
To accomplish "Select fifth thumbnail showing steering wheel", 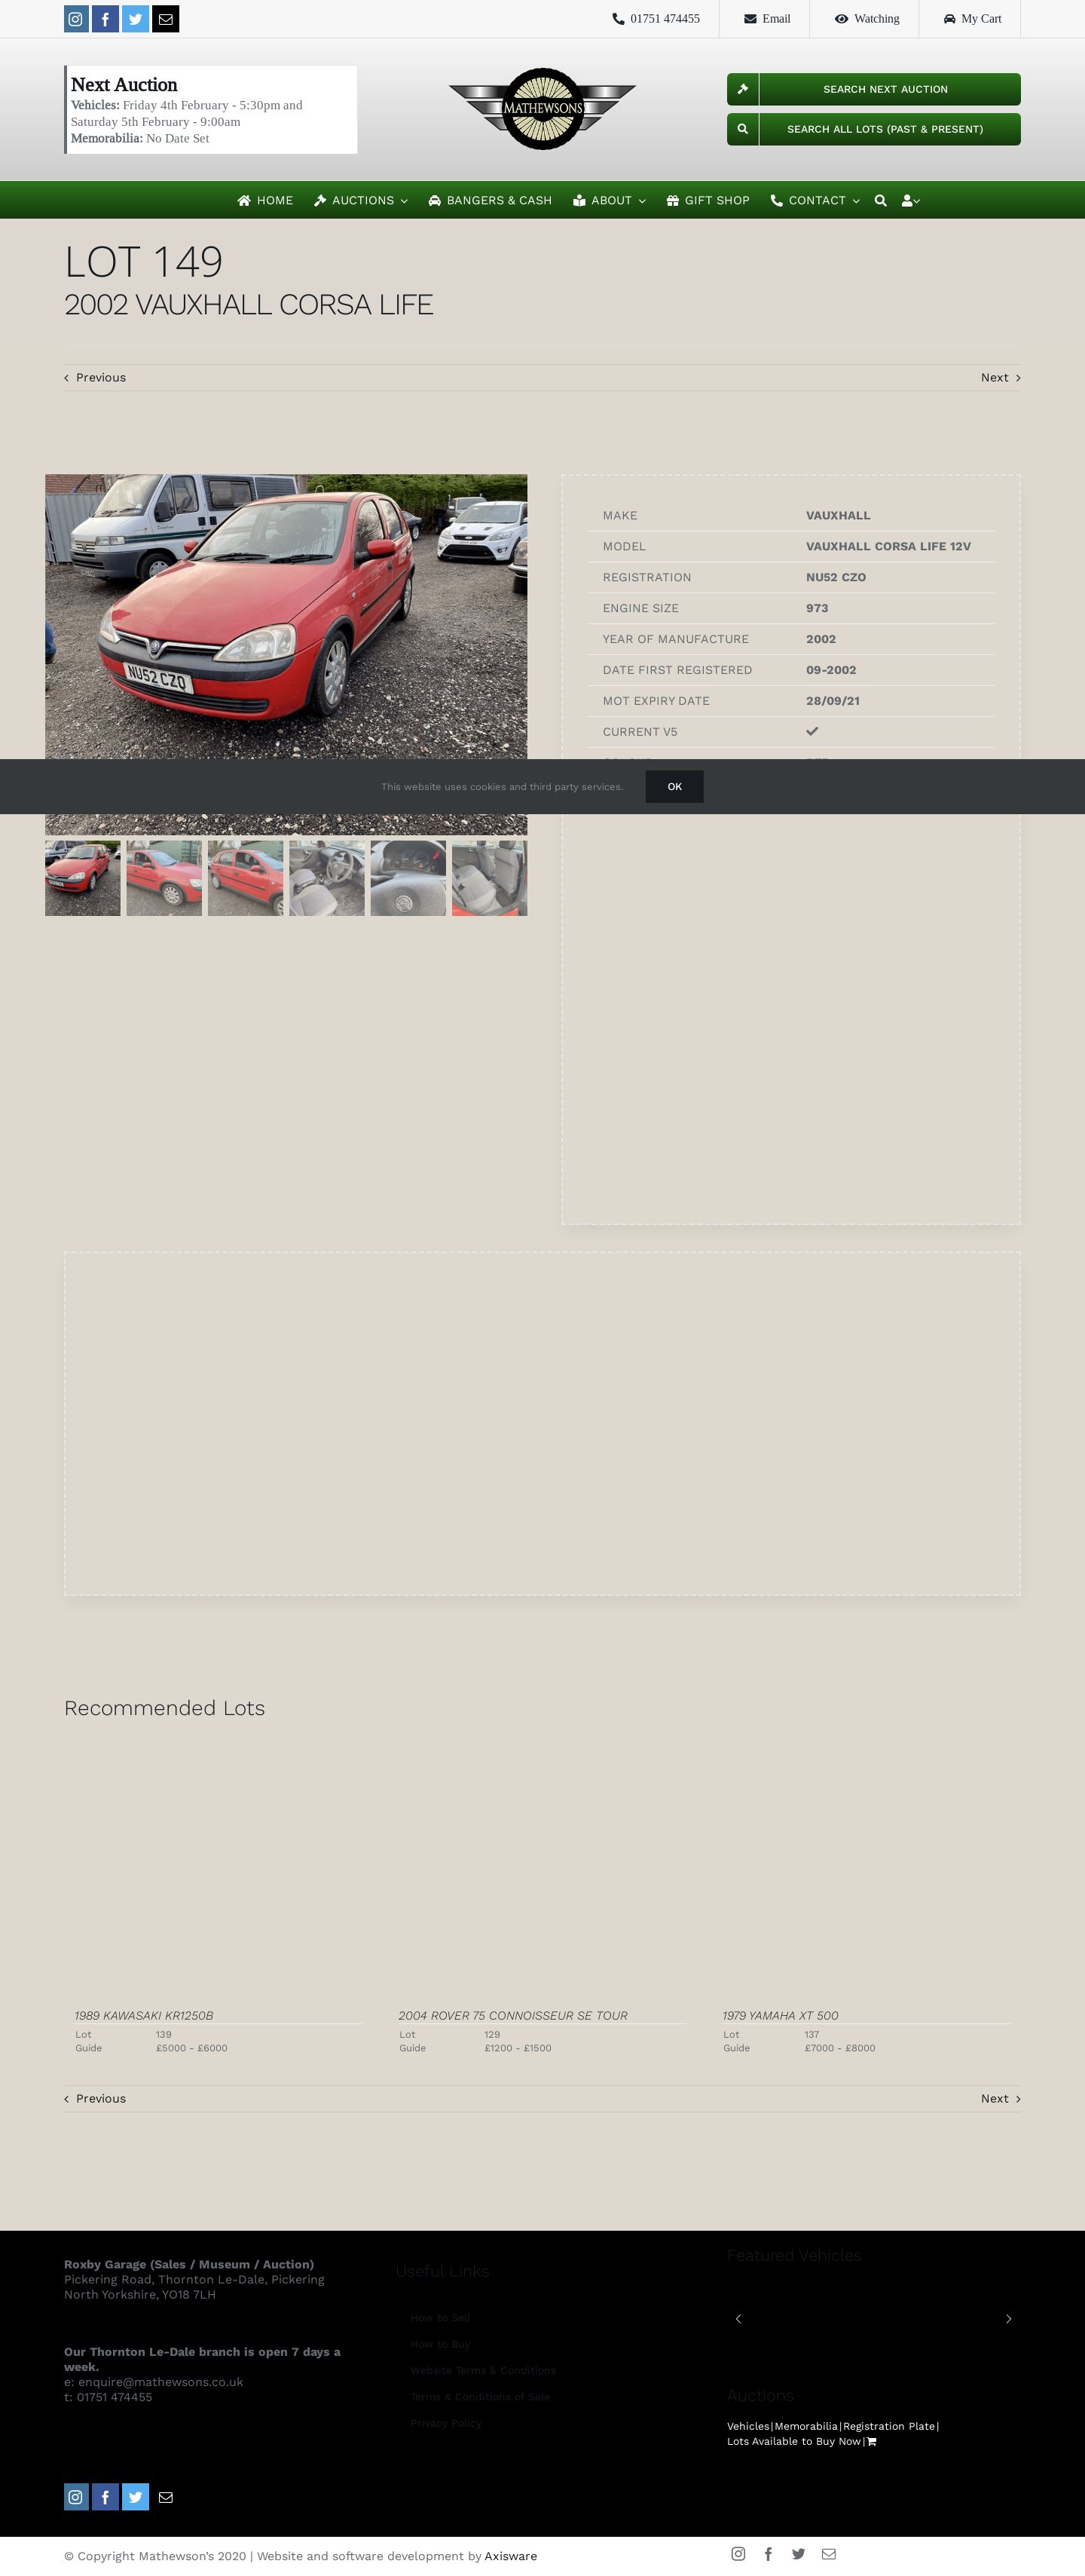I will click(x=408, y=878).
